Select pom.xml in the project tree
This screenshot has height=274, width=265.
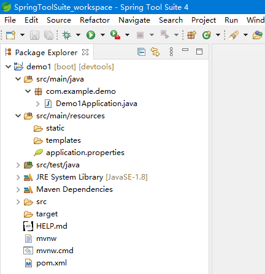coord(52,263)
